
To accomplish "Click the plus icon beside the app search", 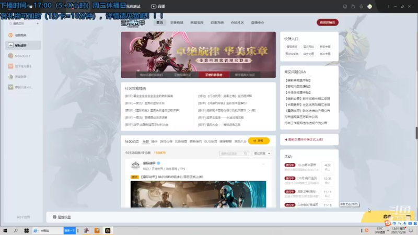I will 38,23.
